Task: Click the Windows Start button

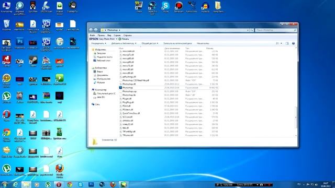Action: [x=4, y=184]
